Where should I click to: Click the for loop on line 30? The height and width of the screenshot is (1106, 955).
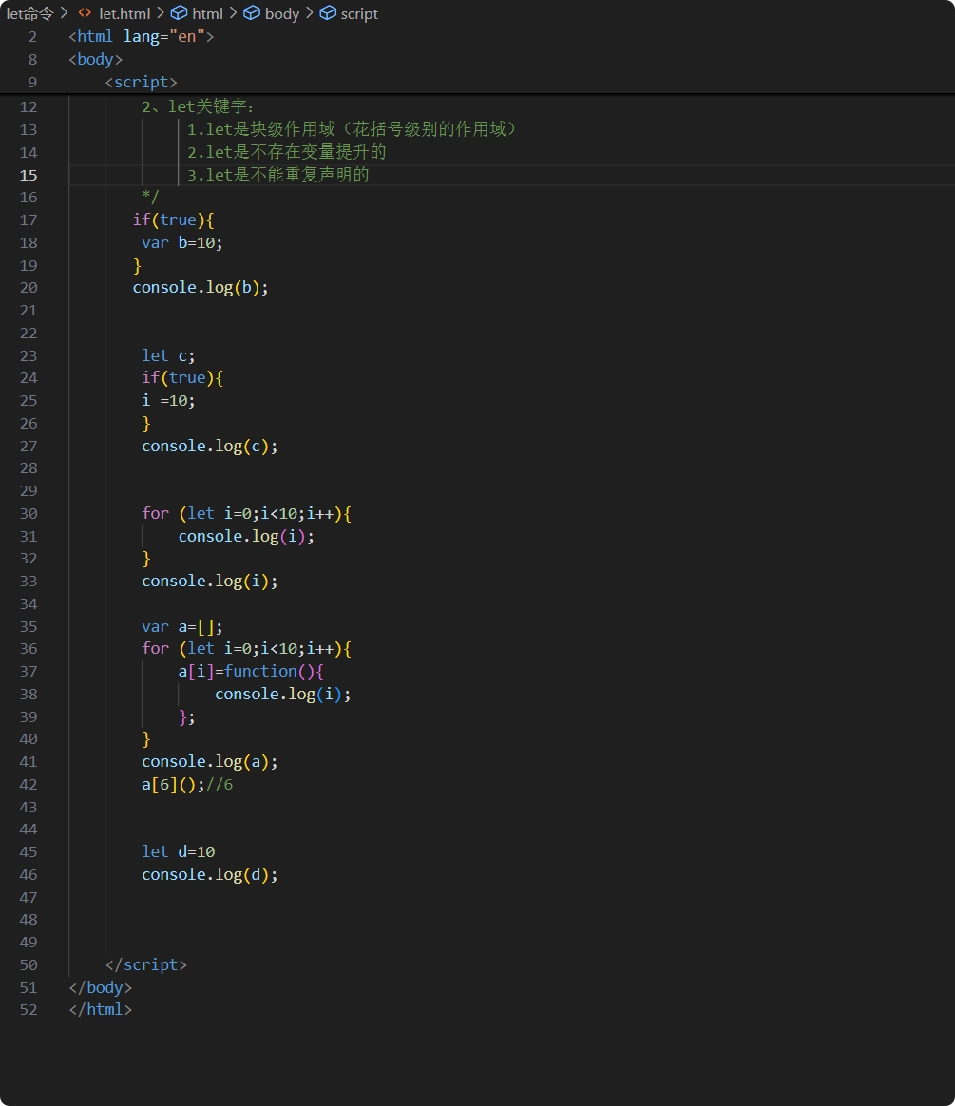[247, 513]
